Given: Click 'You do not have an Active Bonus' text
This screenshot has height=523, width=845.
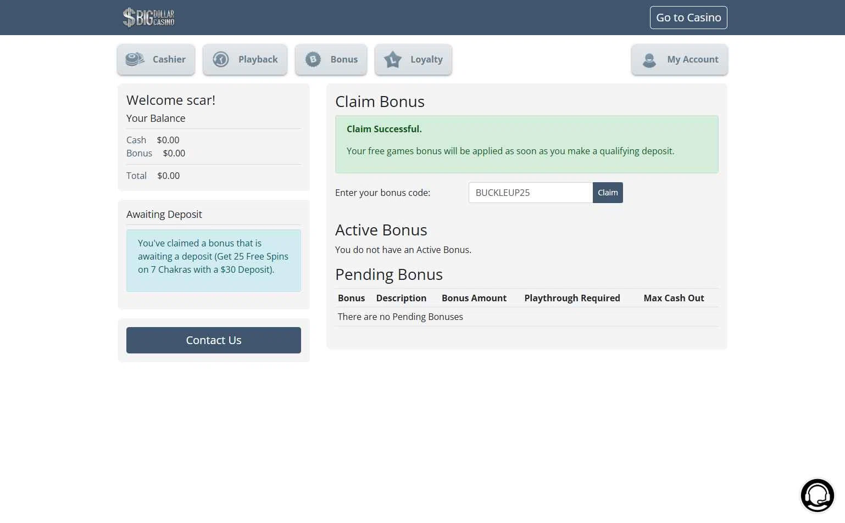Looking at the screenshot, I should point(403,250).
